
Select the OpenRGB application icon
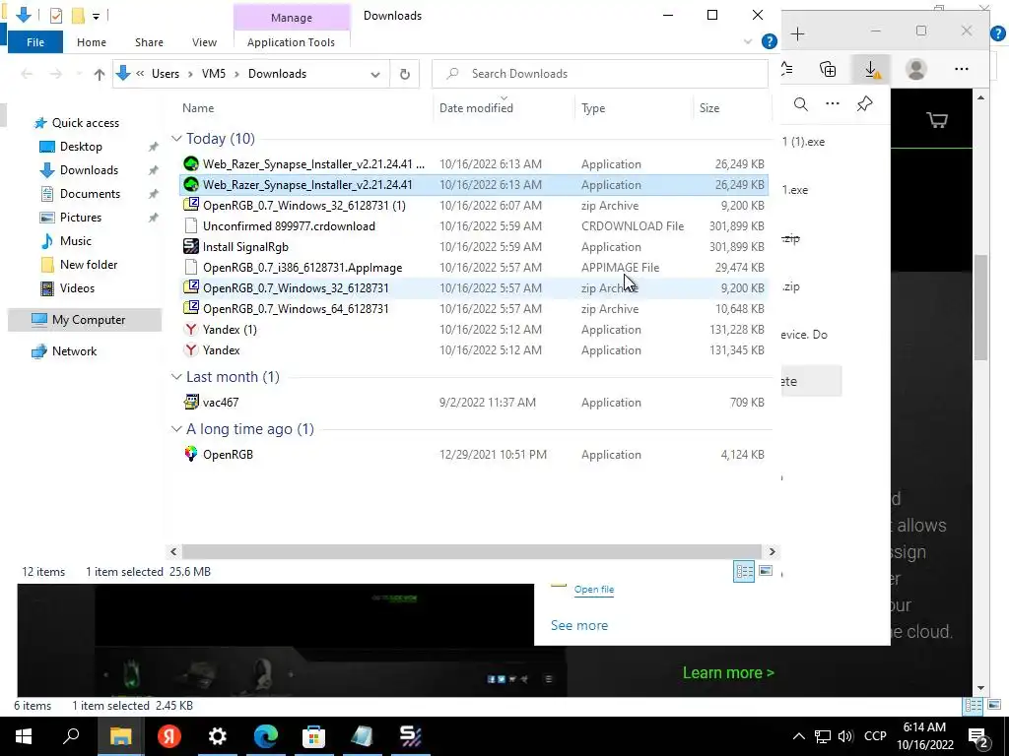pos(190,455)
